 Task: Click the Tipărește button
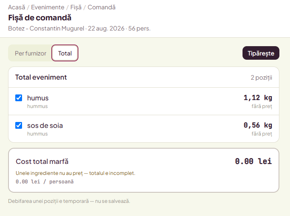click(x=261, y=53)
